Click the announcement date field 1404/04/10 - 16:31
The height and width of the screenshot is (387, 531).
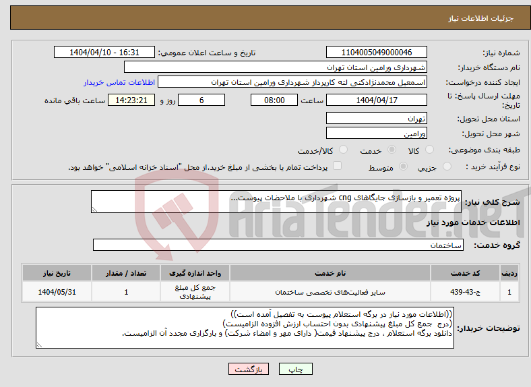click(104, 52)
